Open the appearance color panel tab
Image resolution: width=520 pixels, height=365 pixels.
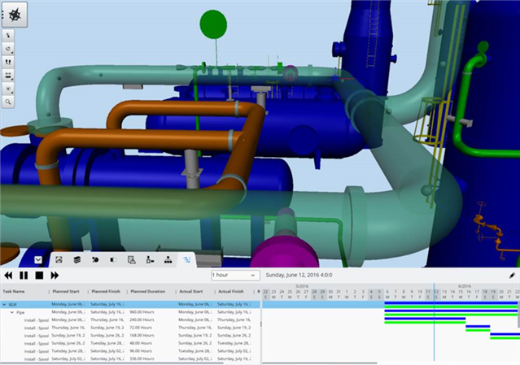pos(95,259)
